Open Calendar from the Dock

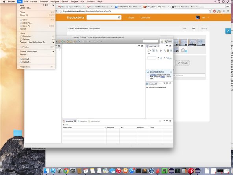86,171
